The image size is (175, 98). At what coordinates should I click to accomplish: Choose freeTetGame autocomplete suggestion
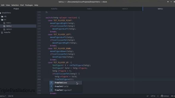click(x=66, y=83)
